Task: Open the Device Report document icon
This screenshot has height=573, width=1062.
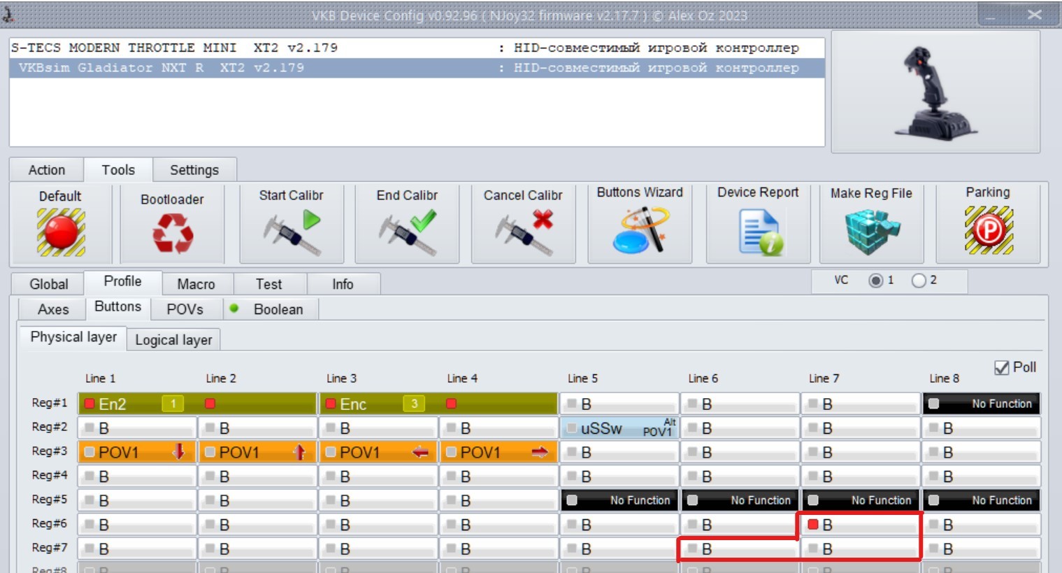Action: [x=760, y=233]
